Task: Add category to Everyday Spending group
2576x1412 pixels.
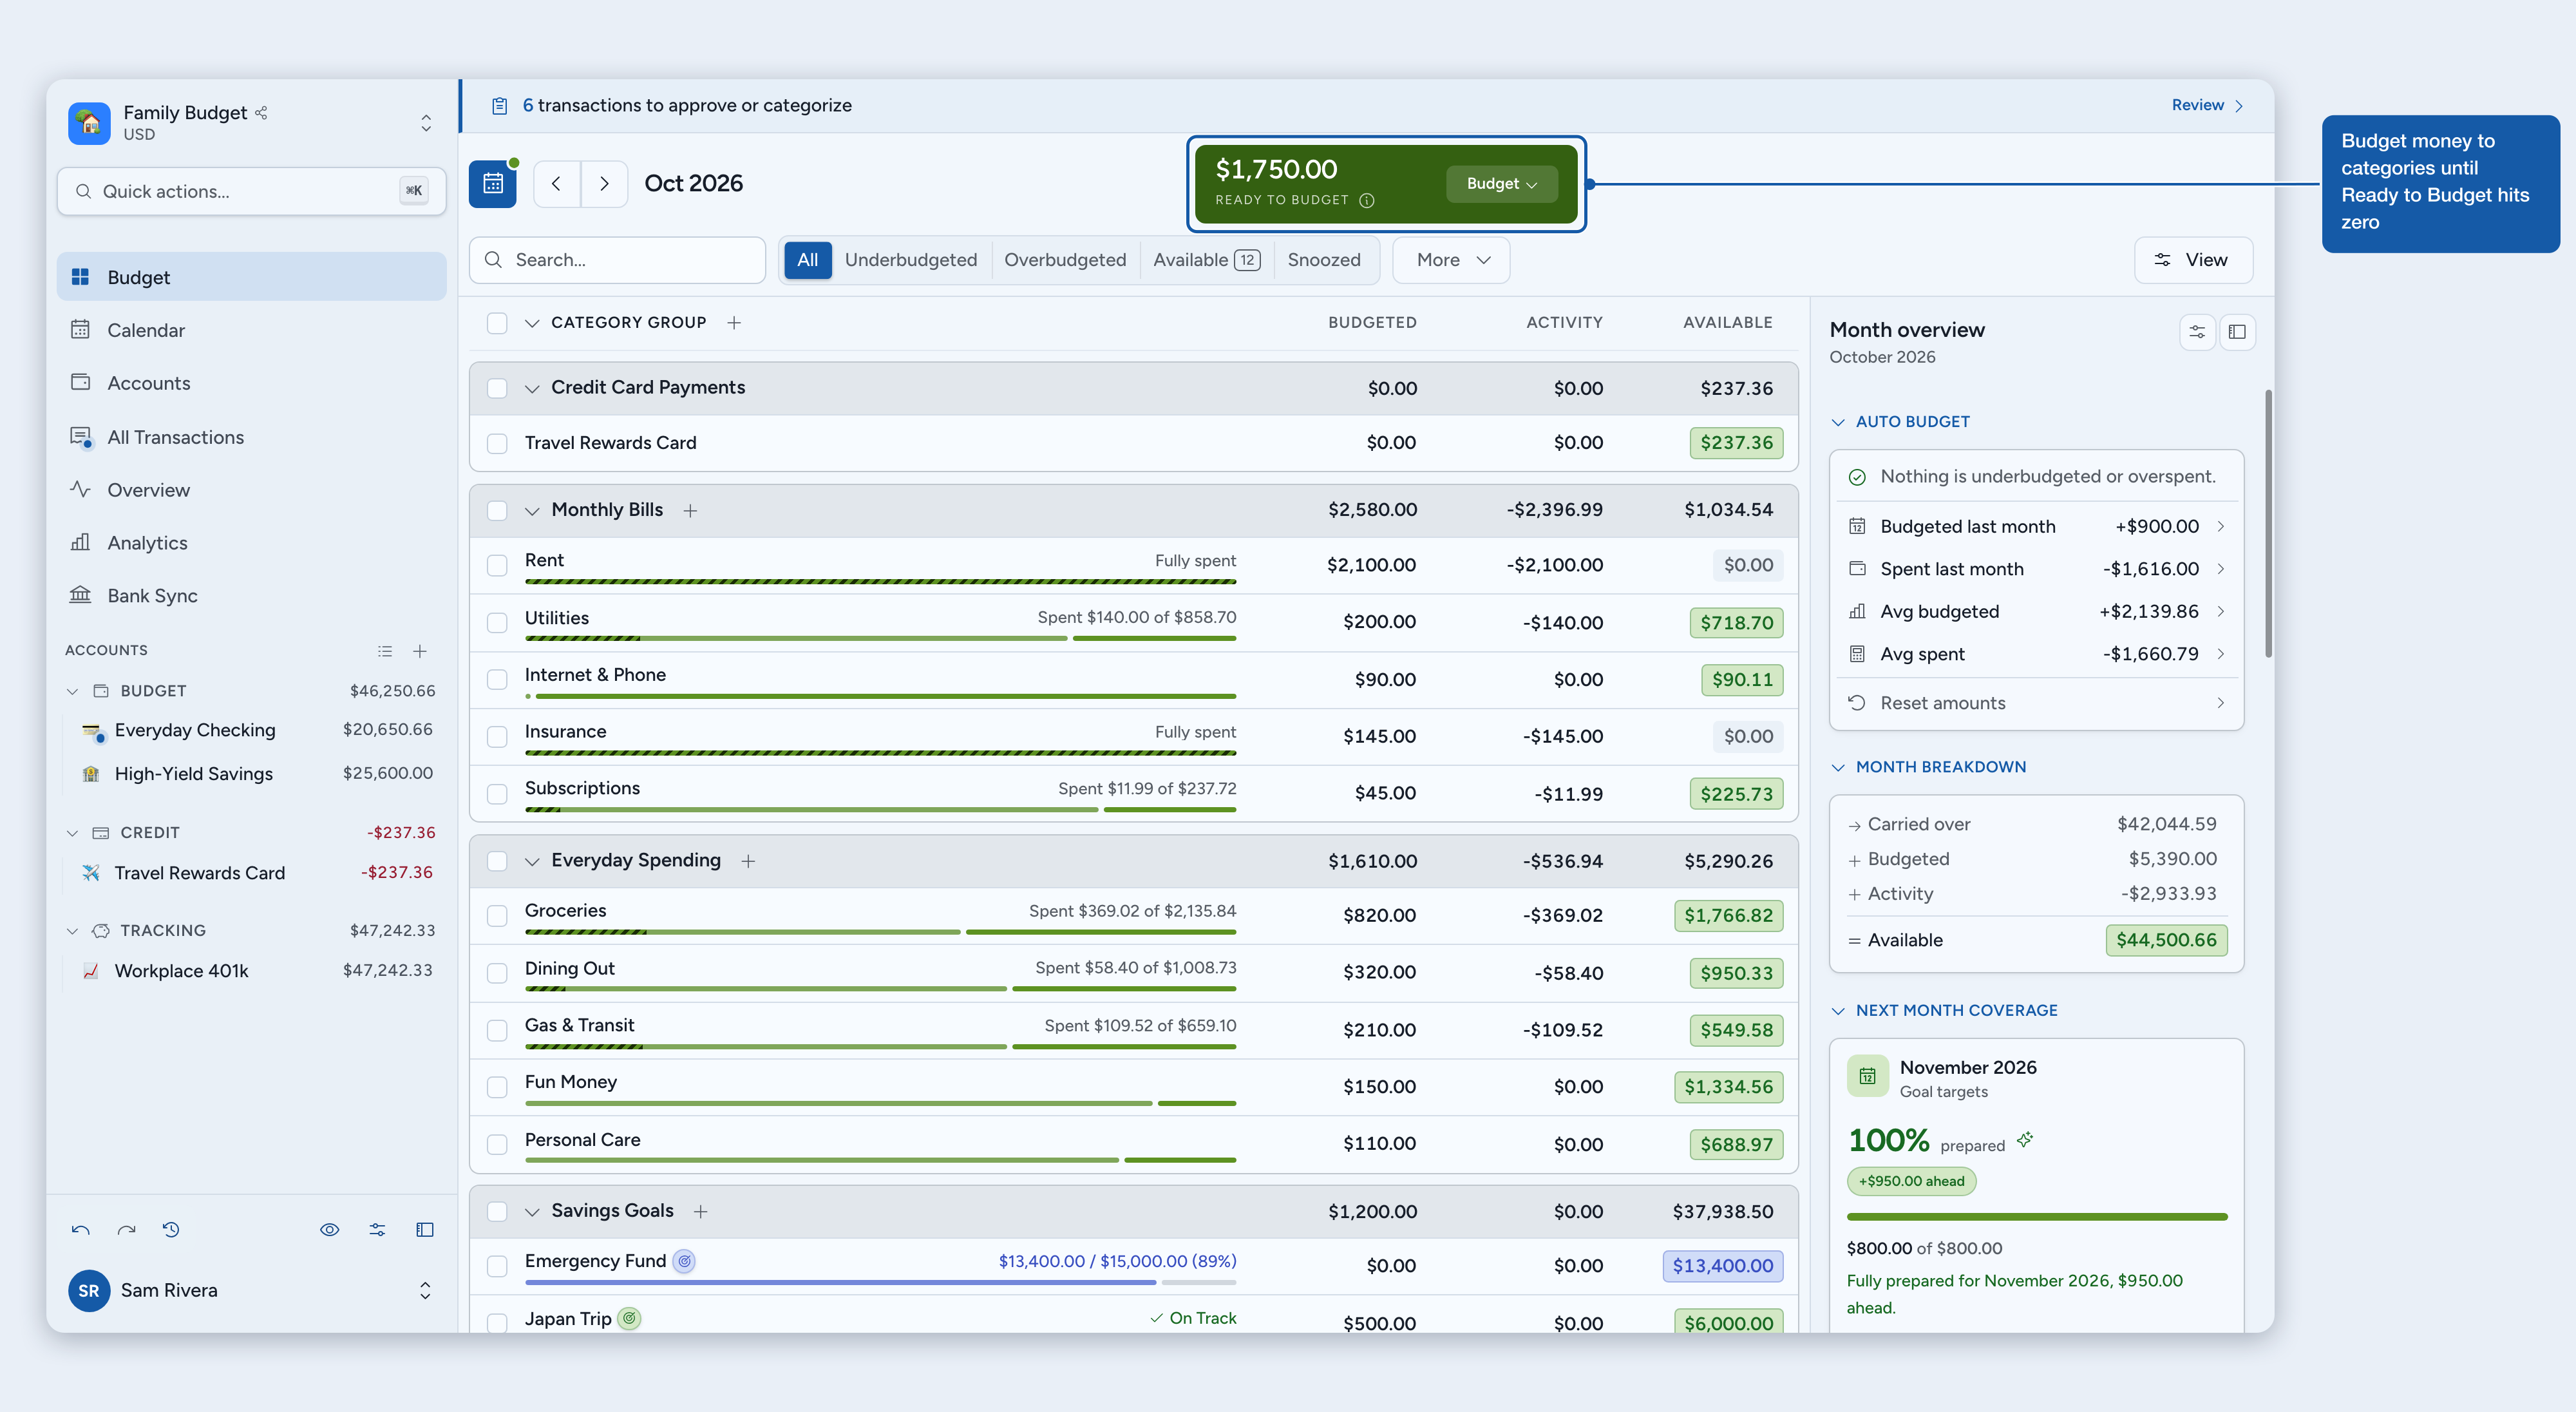Action: tap(748, 861)
